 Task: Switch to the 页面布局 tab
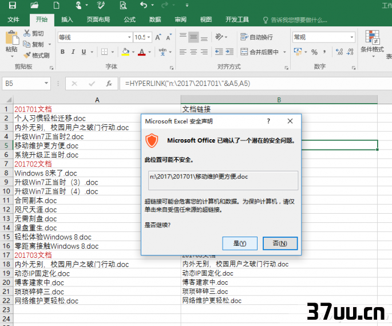98,19
